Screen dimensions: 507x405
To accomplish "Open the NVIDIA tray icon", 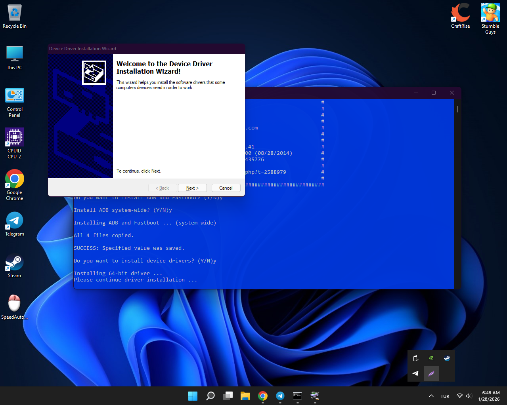I will (431, 358).
